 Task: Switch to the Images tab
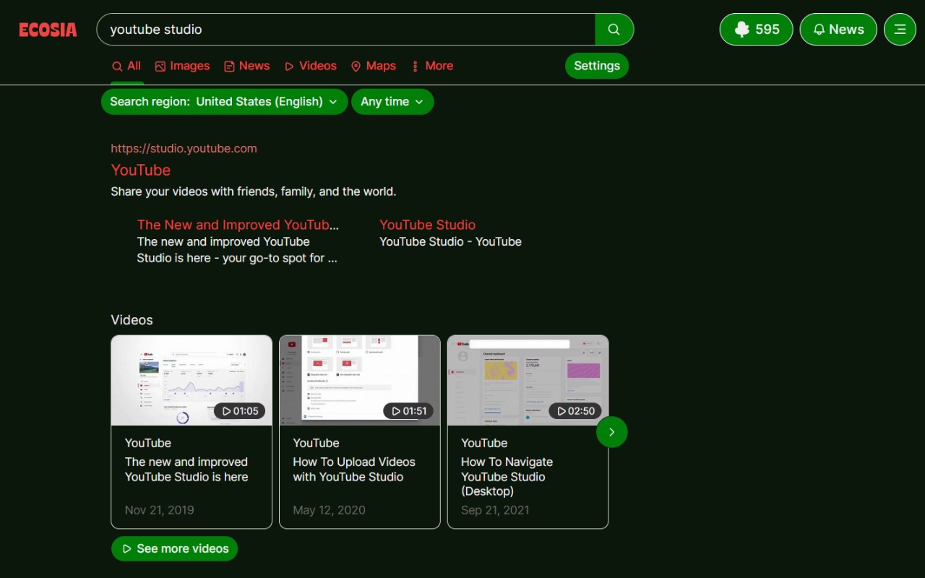[182, 66]
